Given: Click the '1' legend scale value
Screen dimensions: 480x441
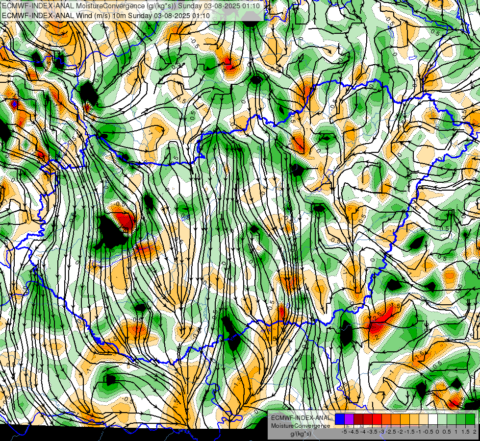Looking at the screenshot, I should pos(456,432).
